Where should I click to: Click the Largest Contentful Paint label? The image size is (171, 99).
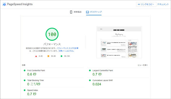(x=103, y=71)
